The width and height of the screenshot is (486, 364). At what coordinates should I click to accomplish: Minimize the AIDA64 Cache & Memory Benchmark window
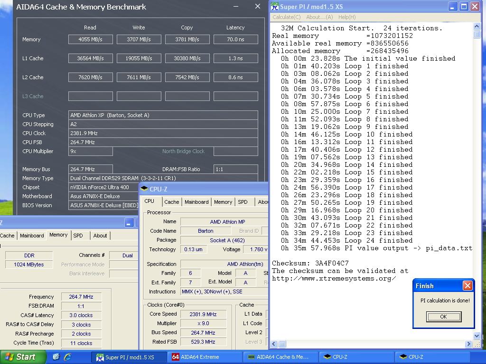[236, 7]
